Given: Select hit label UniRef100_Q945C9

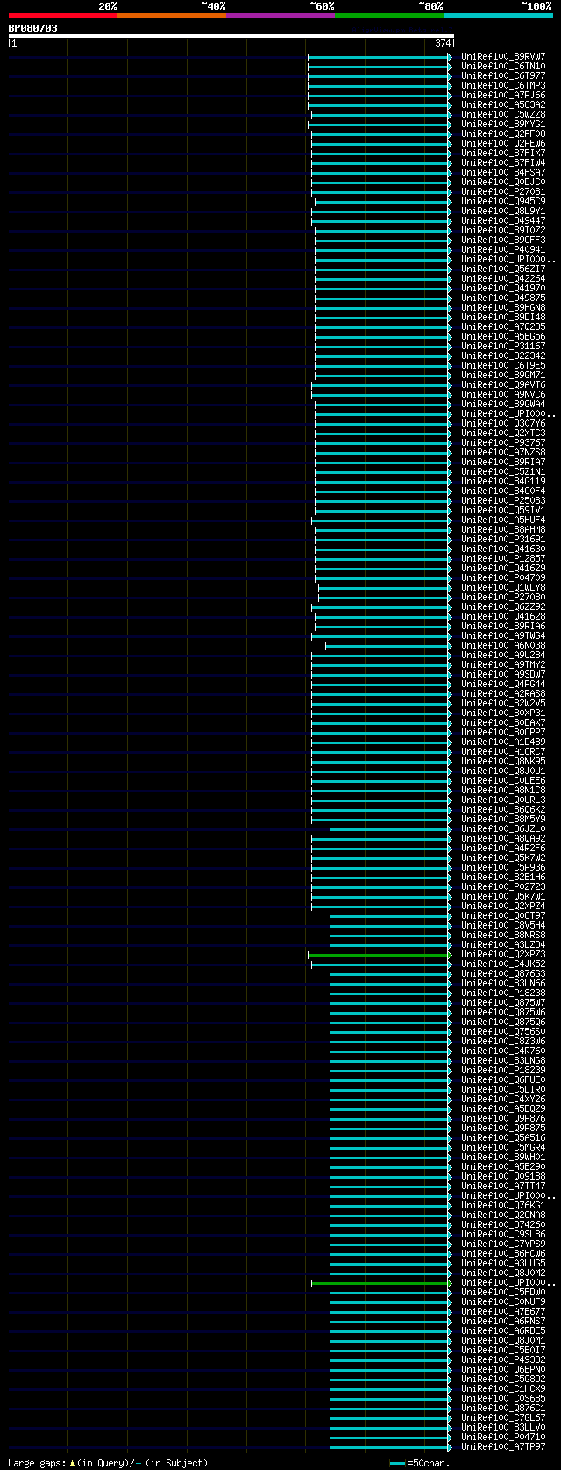Looking at the screenshot, I should tap(503, 202).
